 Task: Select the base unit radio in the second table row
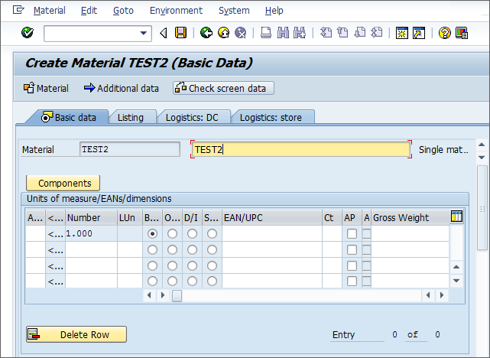[152, 249]
